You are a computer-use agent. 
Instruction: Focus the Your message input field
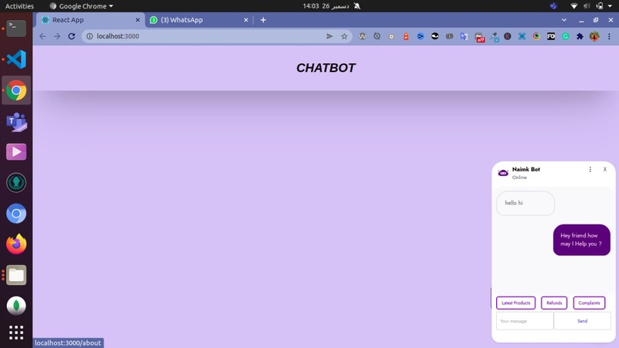pos(525,321)
